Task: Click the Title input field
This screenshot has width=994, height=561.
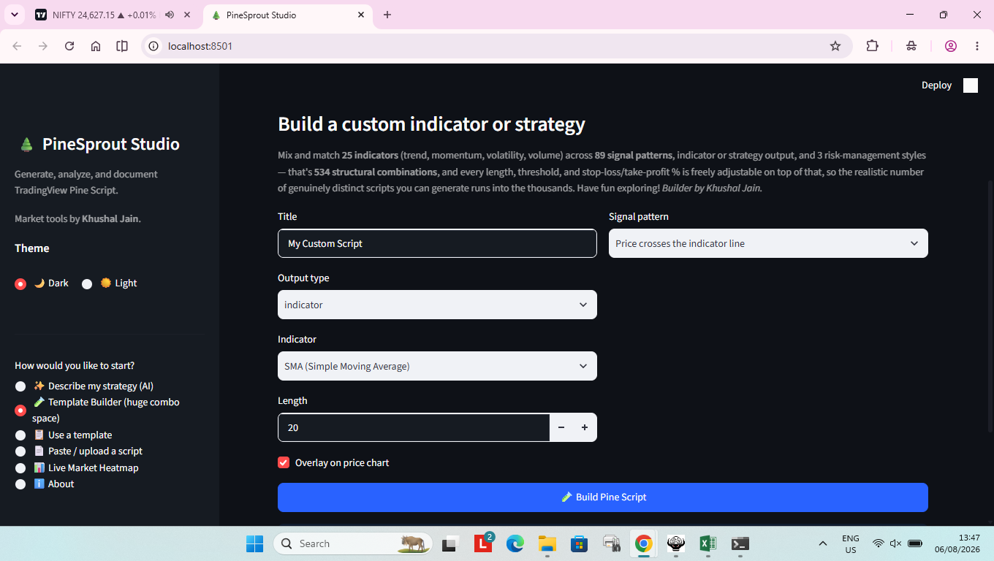Action: tap(437, 243)
